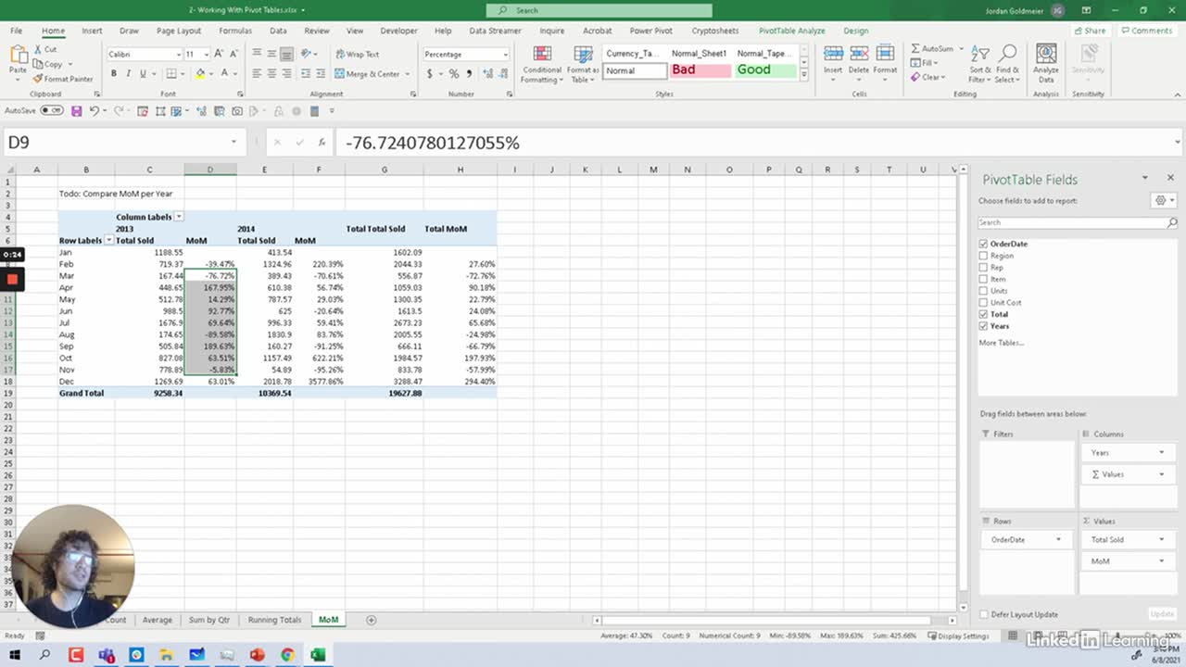The width and height of the screenshot is (1186, 667).
Task: Click Analyze Data
Action: point(1046,62)
